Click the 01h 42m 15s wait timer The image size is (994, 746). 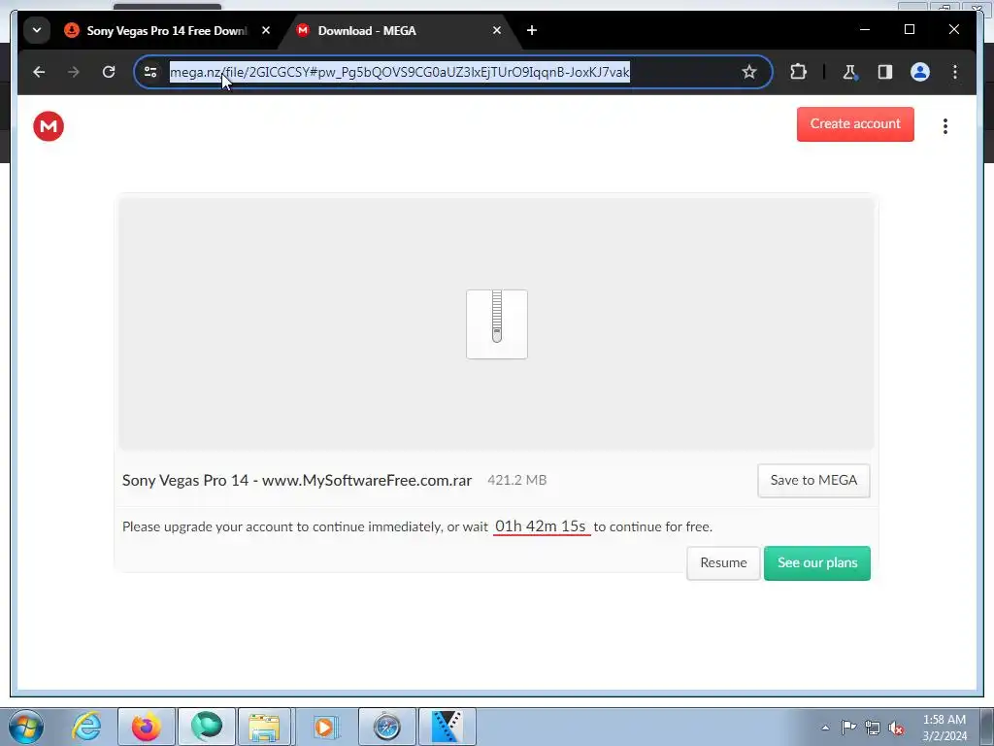coord(541,526)
